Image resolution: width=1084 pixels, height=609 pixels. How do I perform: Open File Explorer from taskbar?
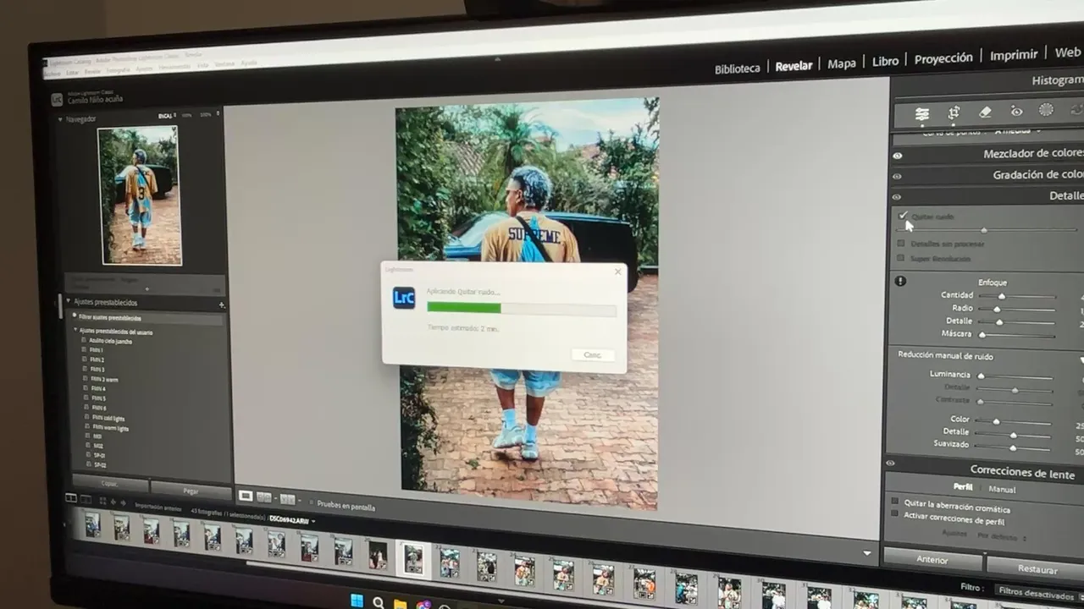click(401, 605)
